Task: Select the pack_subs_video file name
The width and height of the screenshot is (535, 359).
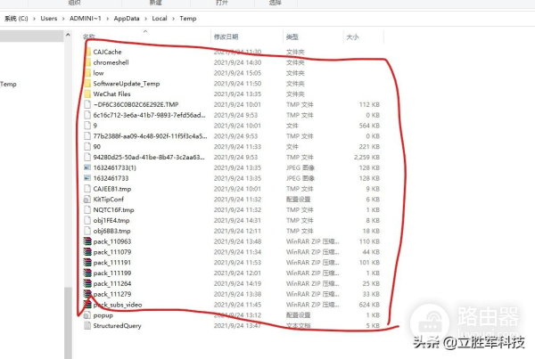Action: [118, 305]
